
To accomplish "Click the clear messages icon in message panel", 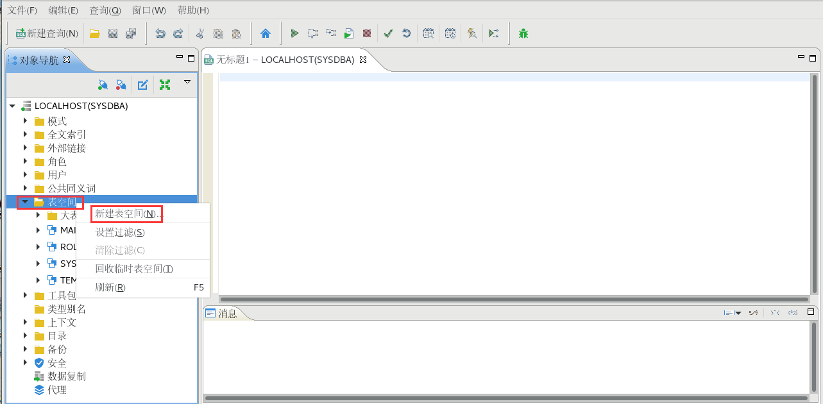I will [x=754, y=313].
